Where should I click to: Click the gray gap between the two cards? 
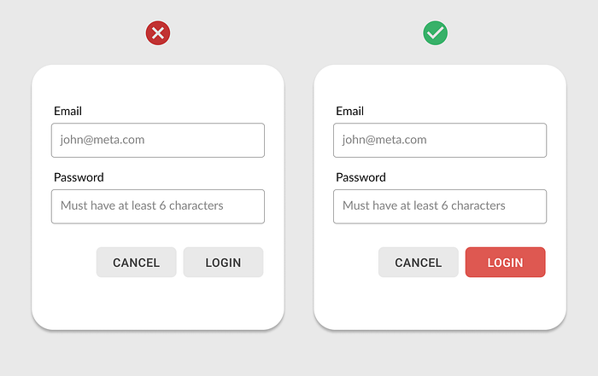click(x=299, y=197)
